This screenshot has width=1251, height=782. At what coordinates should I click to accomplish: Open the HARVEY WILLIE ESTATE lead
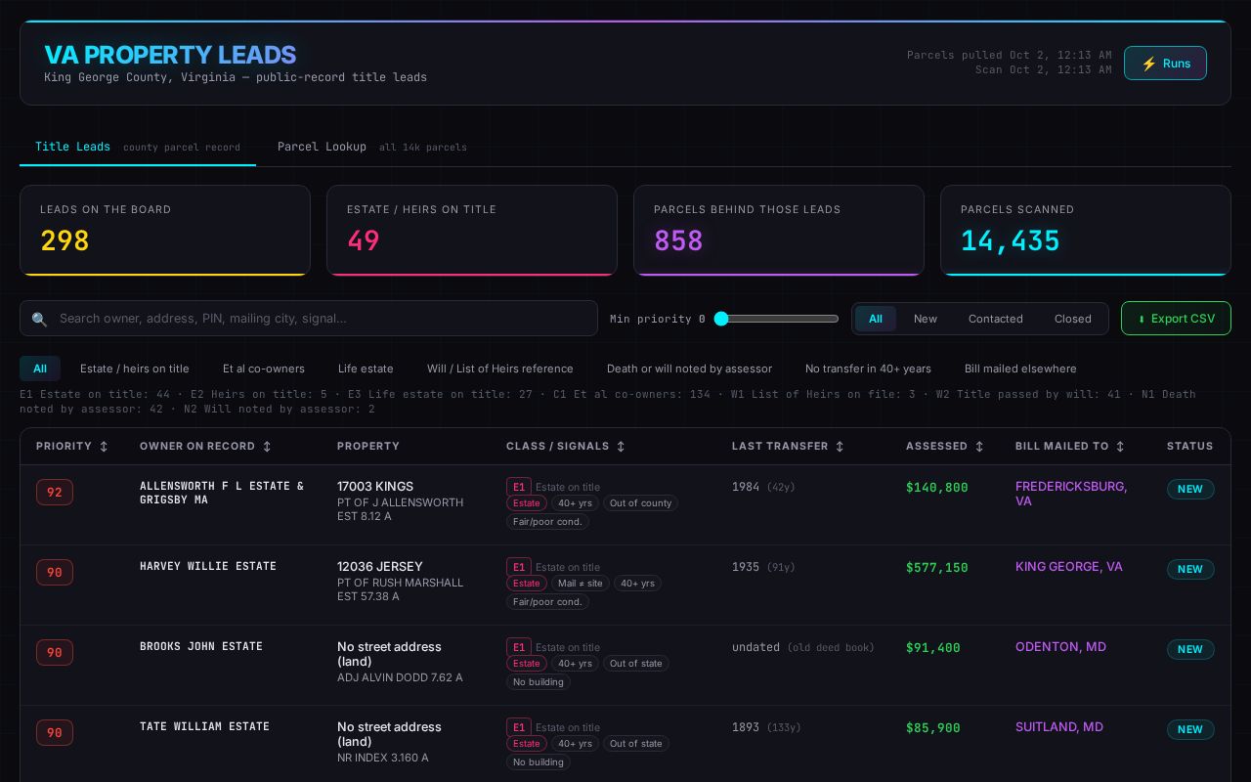[x=208, y=566]
